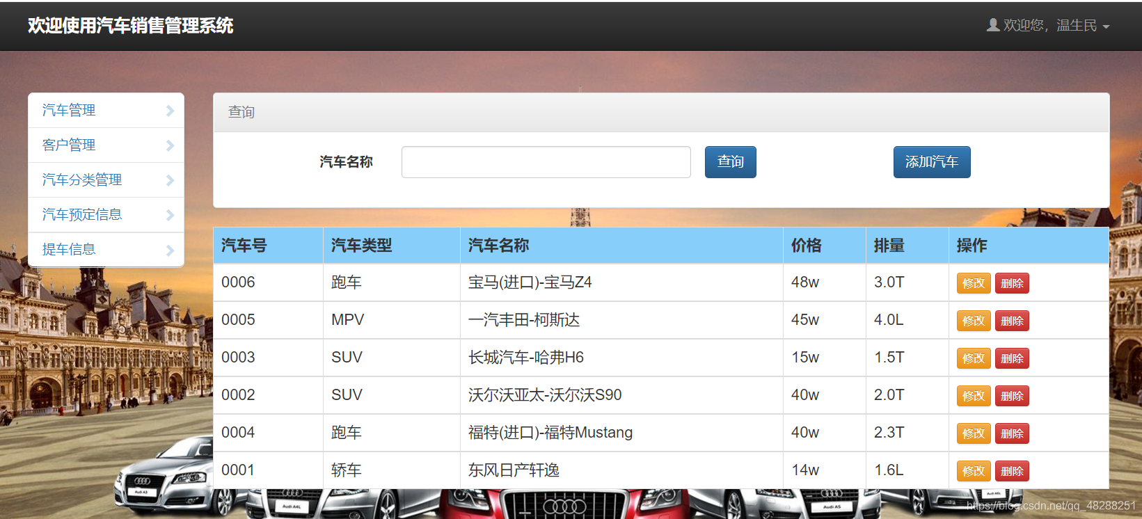
Task: Click 修改 for car 0005
Action: click(x=974, y=321)
